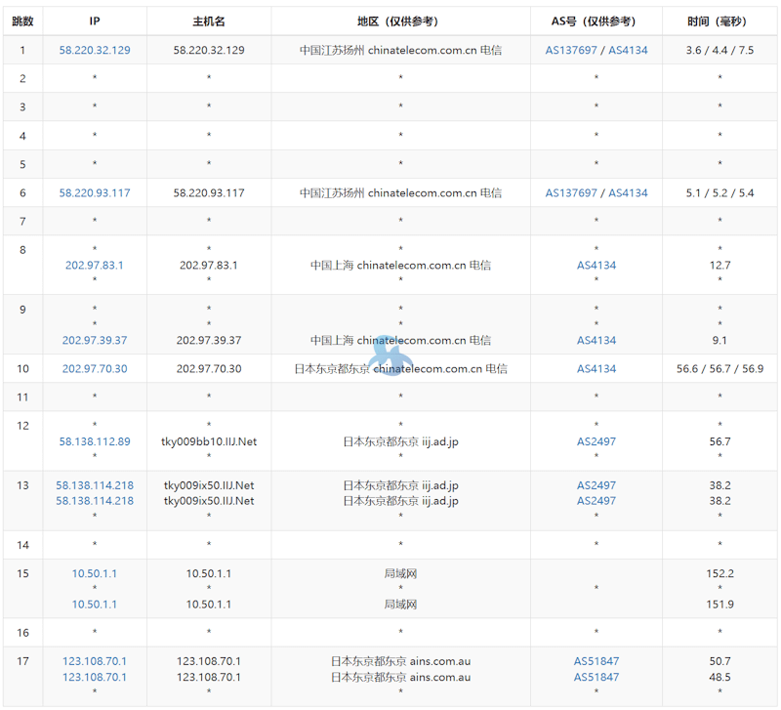Open the 58.220.32.129 IP link in hop 1
Screen dimensions: 781x710
coord(95,51)
